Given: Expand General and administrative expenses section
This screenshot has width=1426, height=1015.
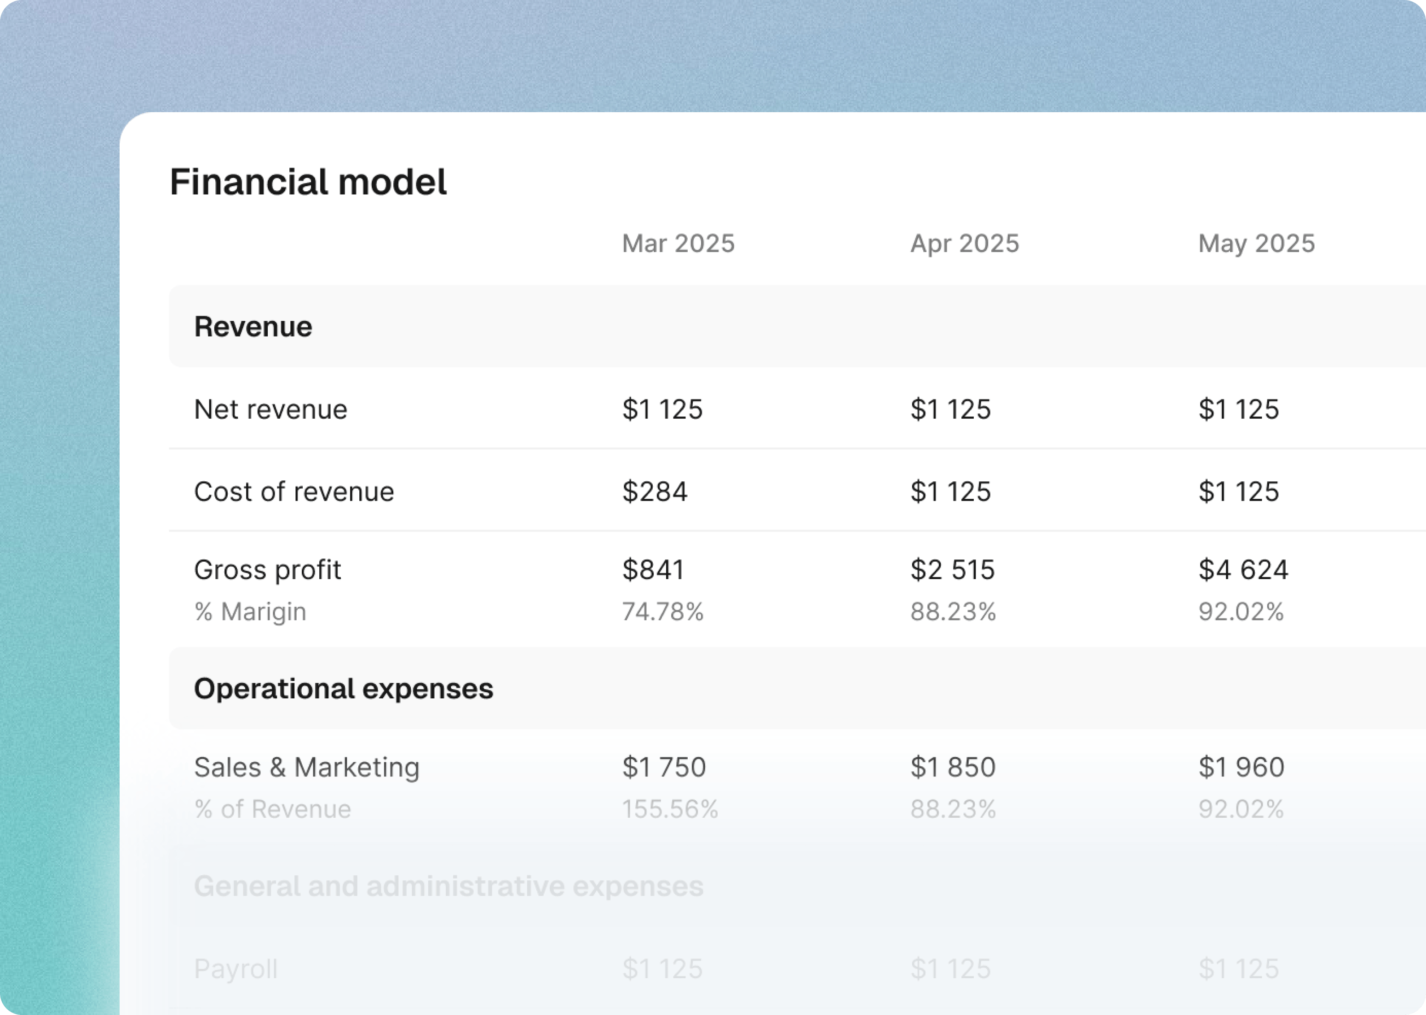Looking at the screenshot, I should point(448,886).
